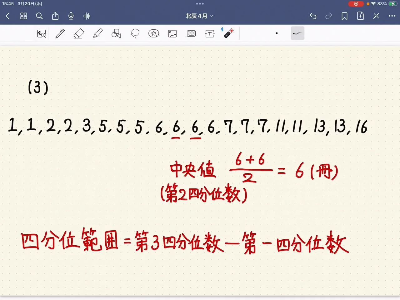Select the zoom window tool
The width and height of the screenshot is (400, 300).
click(x=42, y=33)
